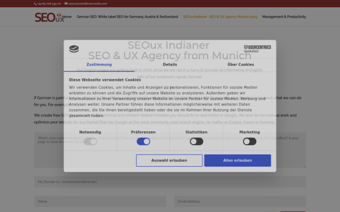Click the Email Address input field
340x212 pixels.
240,201
